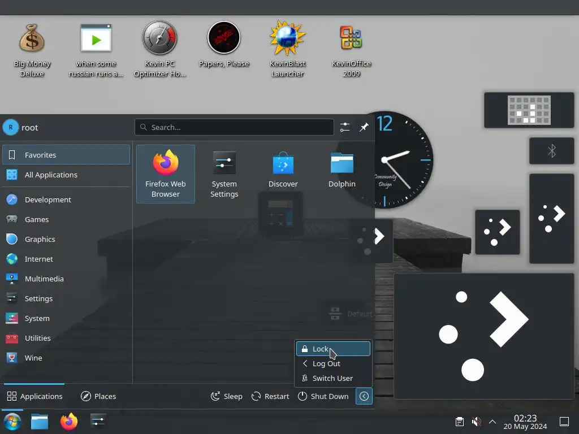
Task: Click the Bluetooth widget
Action: point(552,151)
